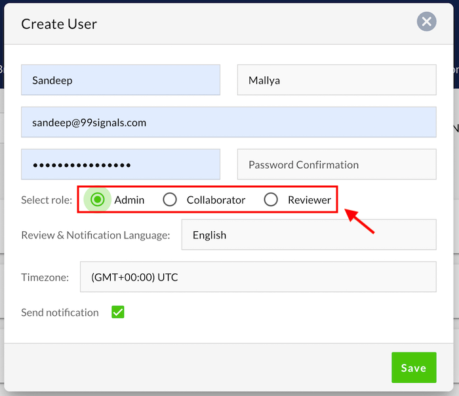Click the Send notification label text
The height and width of the screenshot is (396, 459).
point(60,313)
